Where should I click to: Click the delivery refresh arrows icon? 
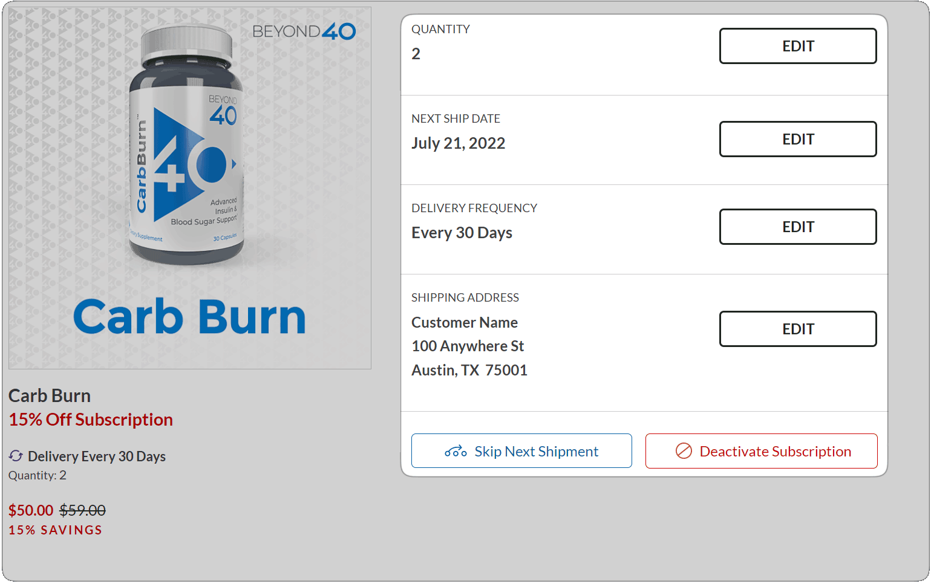(x=16, y=456)
